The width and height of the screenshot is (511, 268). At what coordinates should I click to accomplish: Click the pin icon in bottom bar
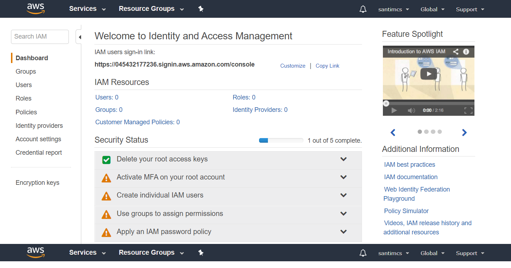(201, 253)
